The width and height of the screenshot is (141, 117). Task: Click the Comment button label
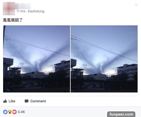(x=38, y=101)
